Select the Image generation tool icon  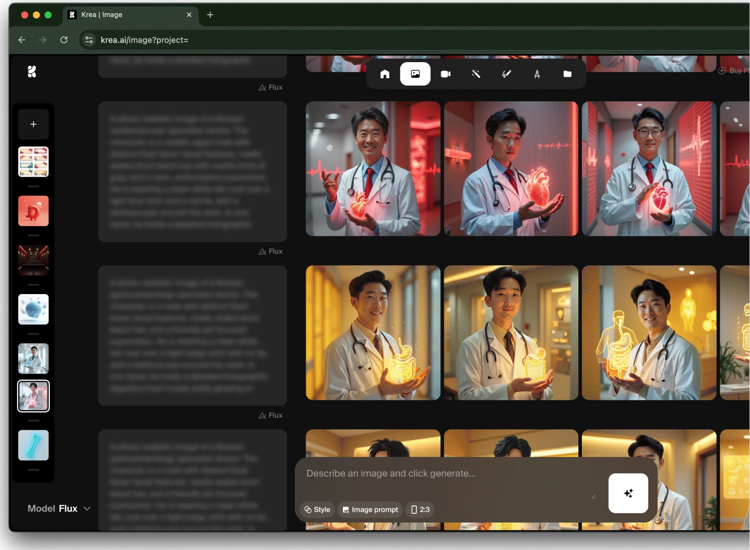tap(415, 74)
